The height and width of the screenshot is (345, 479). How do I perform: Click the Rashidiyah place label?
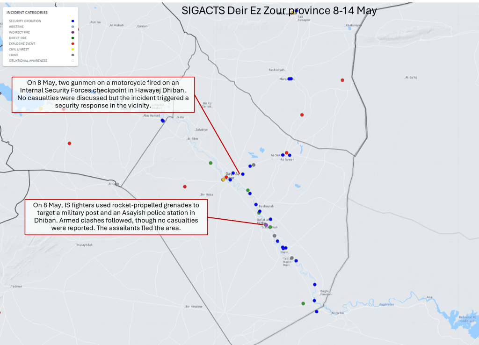coord(277,70)
